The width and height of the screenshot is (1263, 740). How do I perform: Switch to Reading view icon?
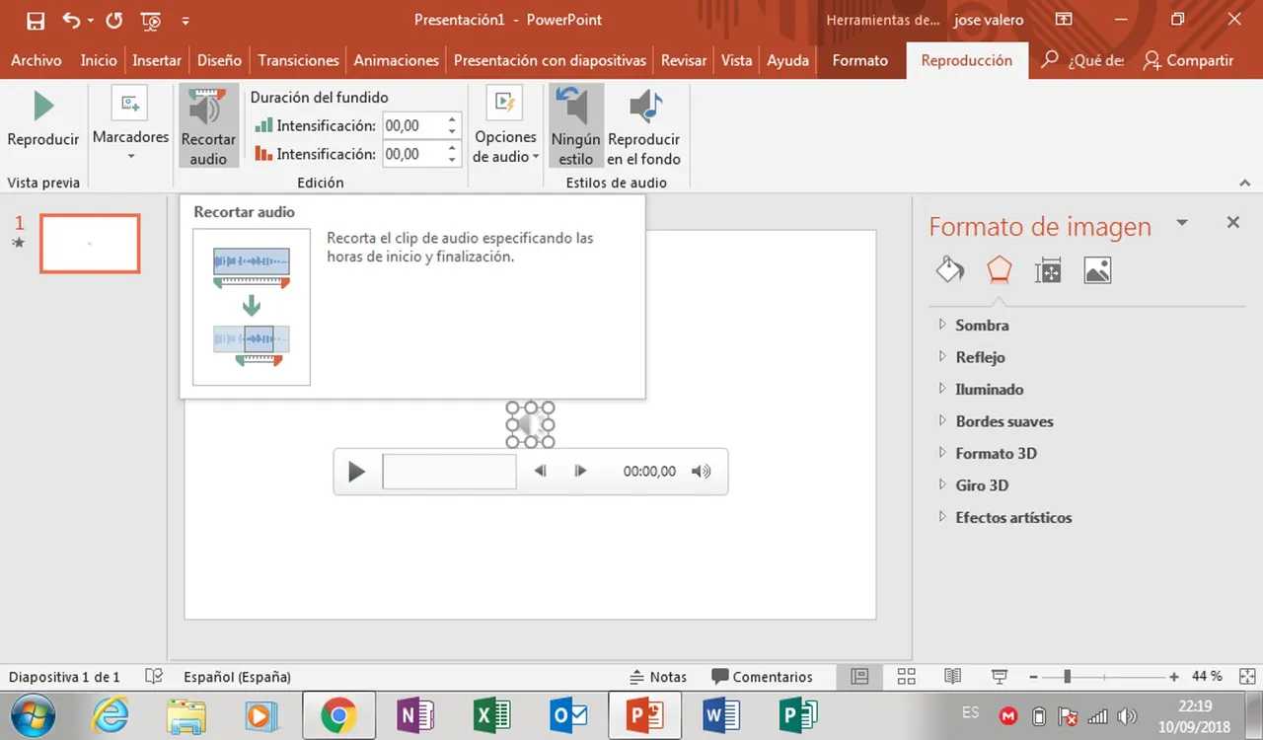[952, 677]
